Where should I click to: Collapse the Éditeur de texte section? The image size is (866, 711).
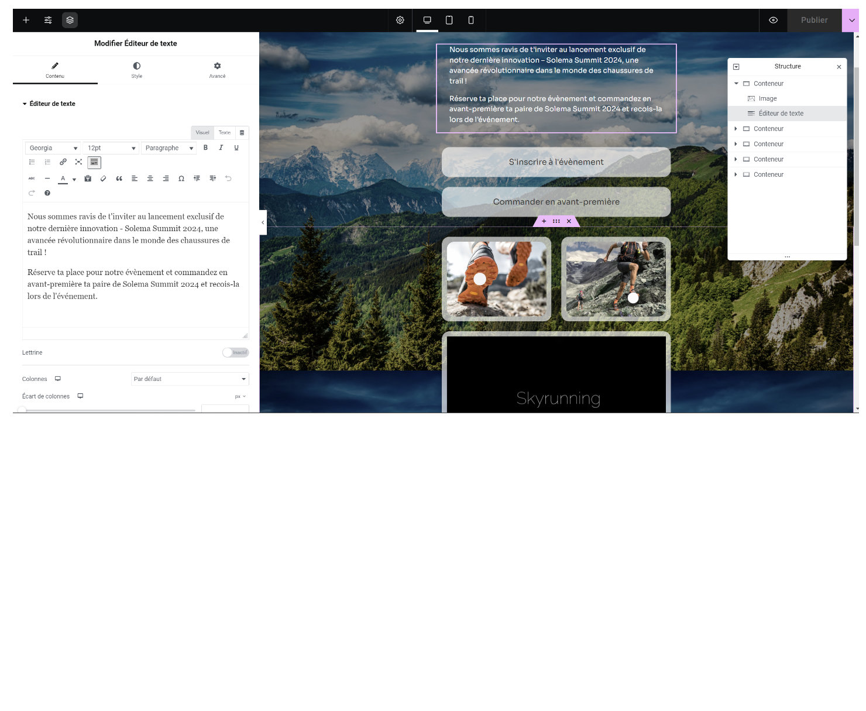pos(49,104)
